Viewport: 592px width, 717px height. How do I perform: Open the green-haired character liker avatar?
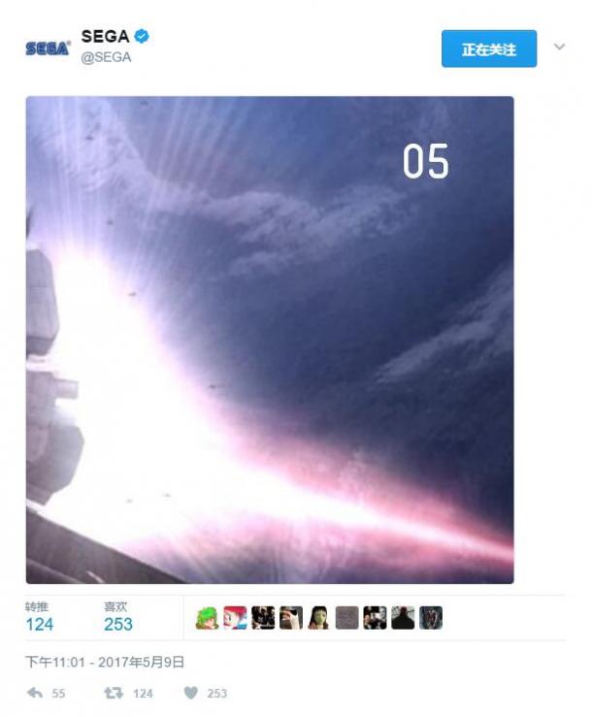(207, 618)
